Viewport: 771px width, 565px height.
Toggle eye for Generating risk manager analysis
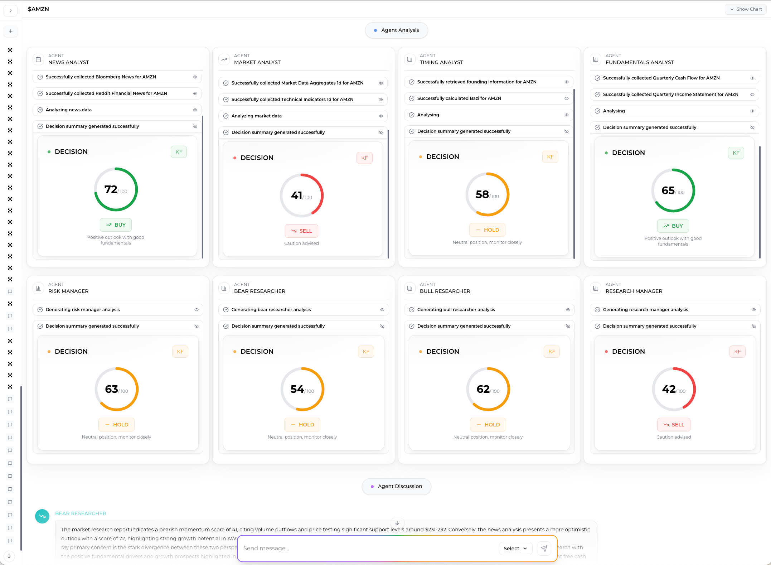click(197, 310)
